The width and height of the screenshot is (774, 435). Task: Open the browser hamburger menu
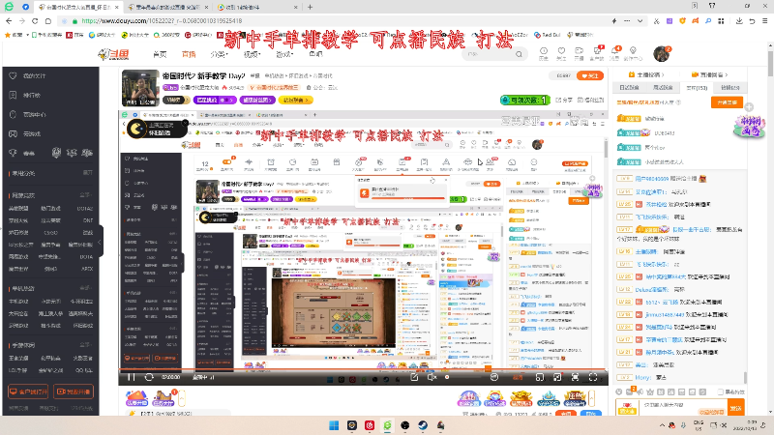click(764, 20)
